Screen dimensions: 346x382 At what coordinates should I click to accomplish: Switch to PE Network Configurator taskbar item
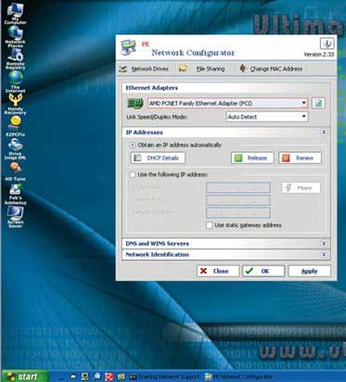(239, 376)
